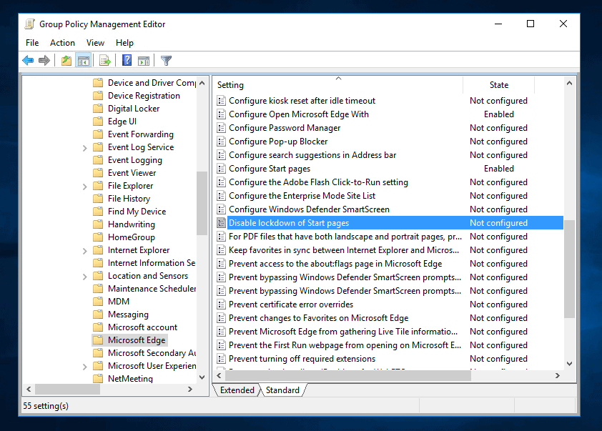Select 'Configure the Adobe Flash Click-to-Run setting'
This screenshot has height=431, width=602.
click(x=318, y=182)
